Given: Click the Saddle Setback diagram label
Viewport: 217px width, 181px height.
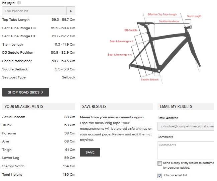Looking at the screenshot, I should coord(149,79).
